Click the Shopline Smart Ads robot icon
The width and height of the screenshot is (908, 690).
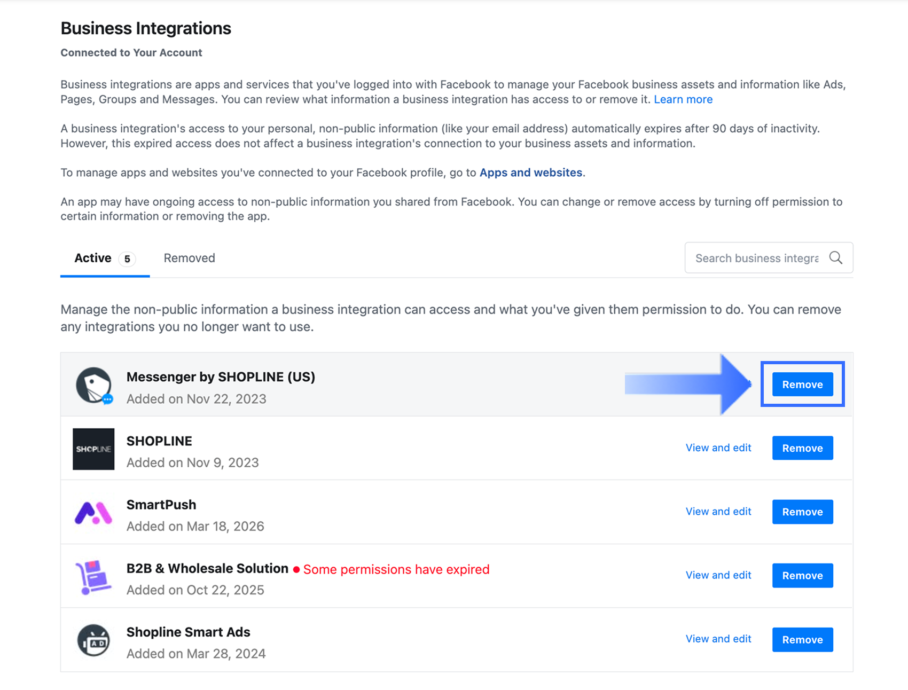[93, 640]
